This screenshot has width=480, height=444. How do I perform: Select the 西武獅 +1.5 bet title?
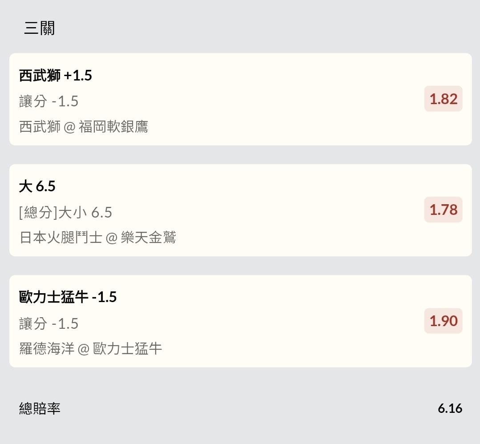[x=56, y=76]
